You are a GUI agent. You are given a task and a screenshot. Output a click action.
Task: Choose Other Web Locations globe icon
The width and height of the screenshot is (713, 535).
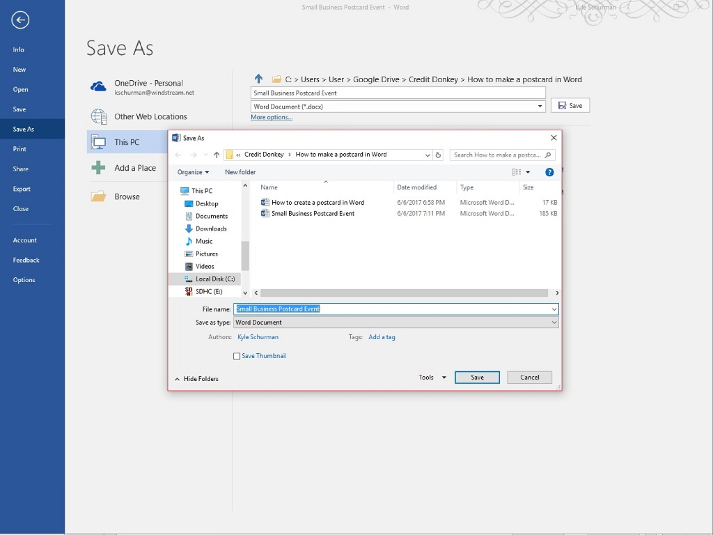pos(98,116)
